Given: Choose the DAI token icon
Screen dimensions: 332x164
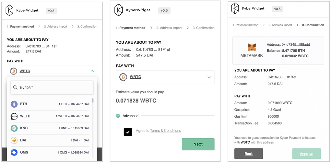Looking at the screenshot, I should coord(14,140).
